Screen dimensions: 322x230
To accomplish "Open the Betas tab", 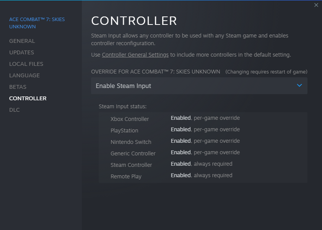I will [18, 87].
